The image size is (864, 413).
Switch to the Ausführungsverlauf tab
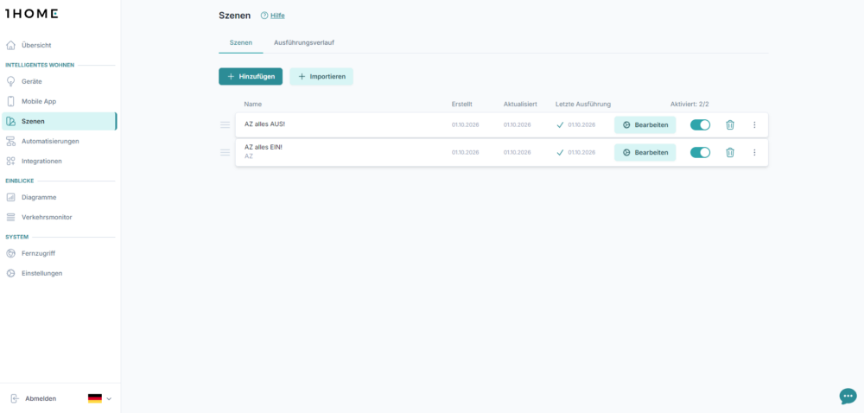pyautogui.click(x=304, y=42)
